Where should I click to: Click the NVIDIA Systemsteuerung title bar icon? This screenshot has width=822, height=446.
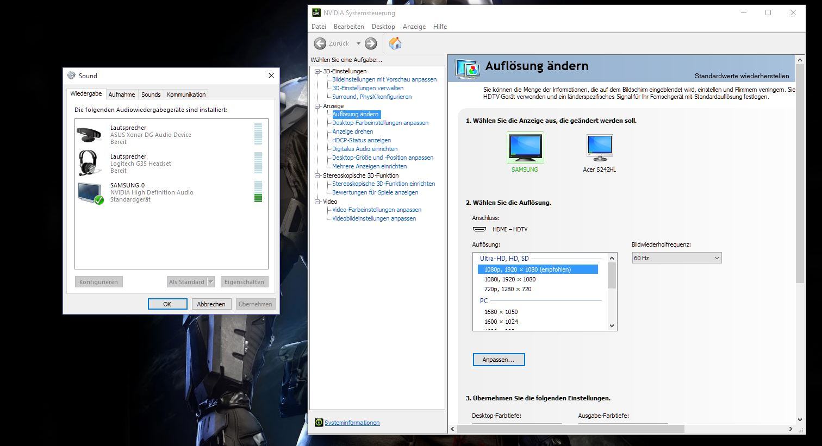point(316,12)
